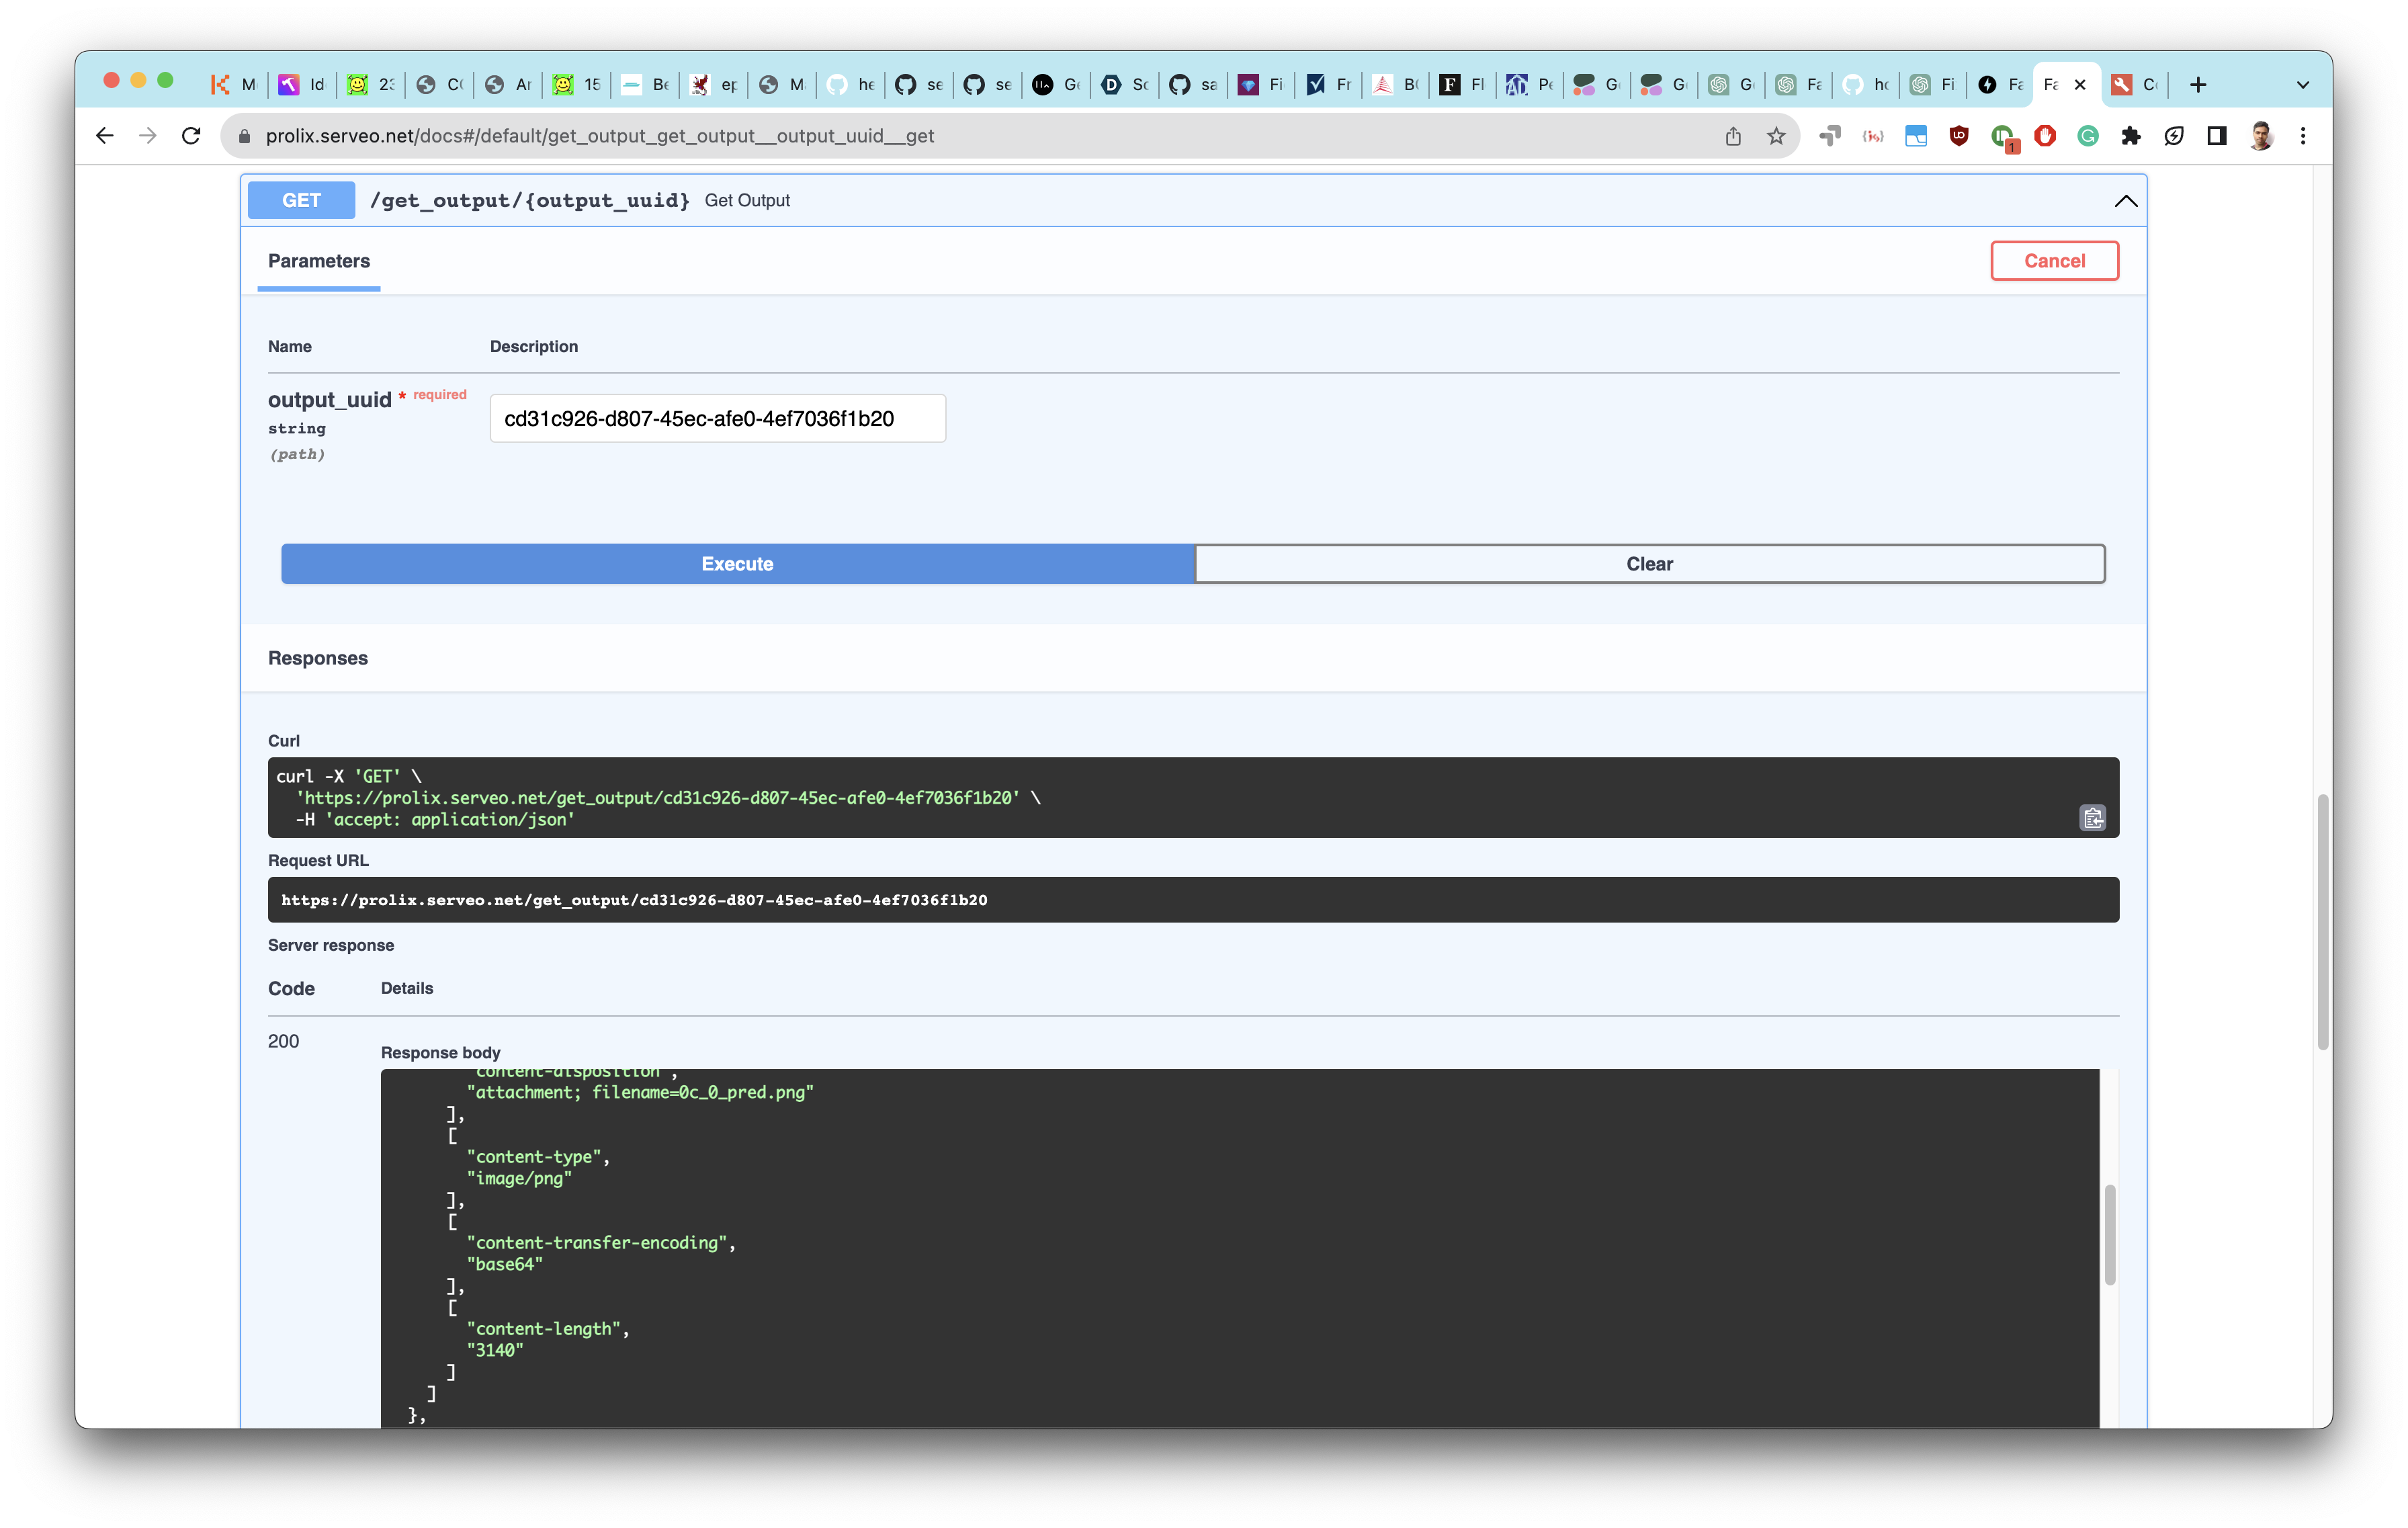Image resolution: width=2408 pixels, height=1528 pixels.
Task: Click the output_uuid input field
Action: tap(717, 419)
